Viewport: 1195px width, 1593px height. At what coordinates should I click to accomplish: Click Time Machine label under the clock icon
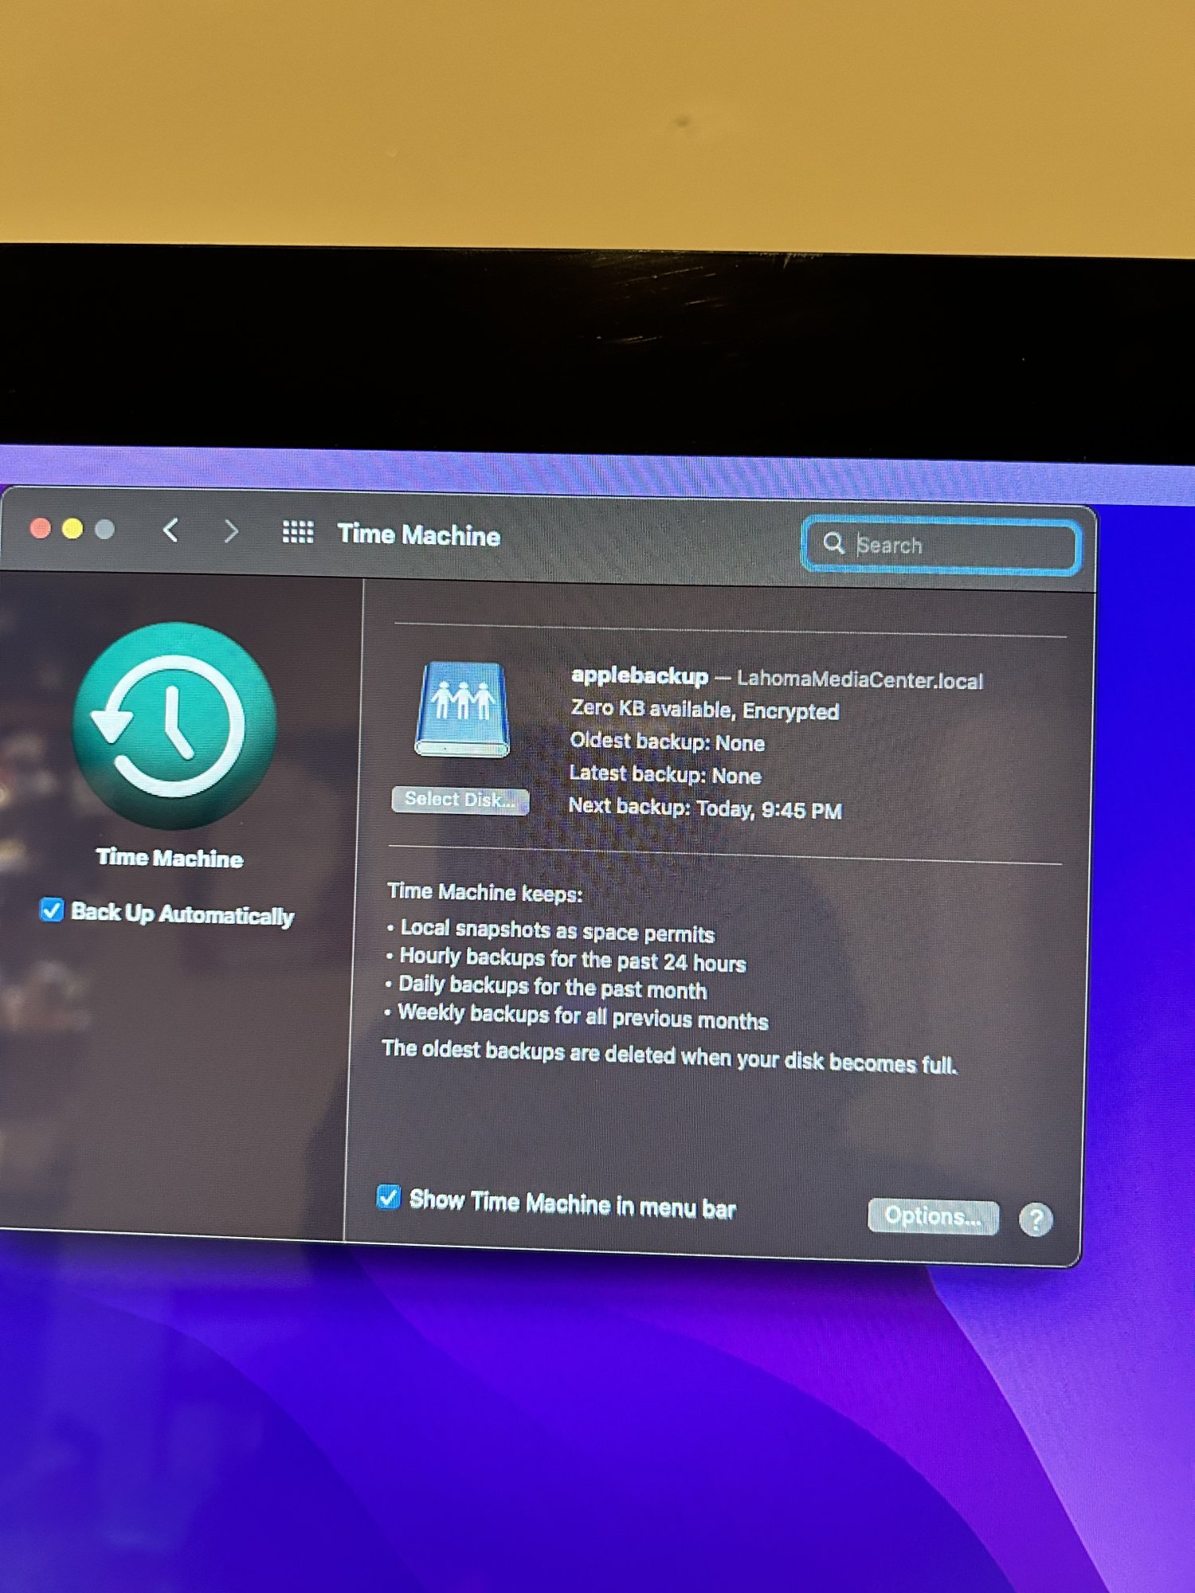170,858
